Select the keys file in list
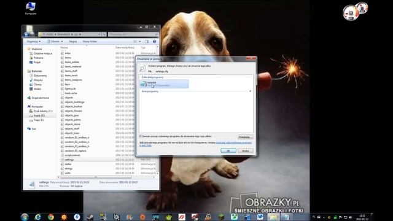Screen dimensions: 393x221 coord(67,85)
